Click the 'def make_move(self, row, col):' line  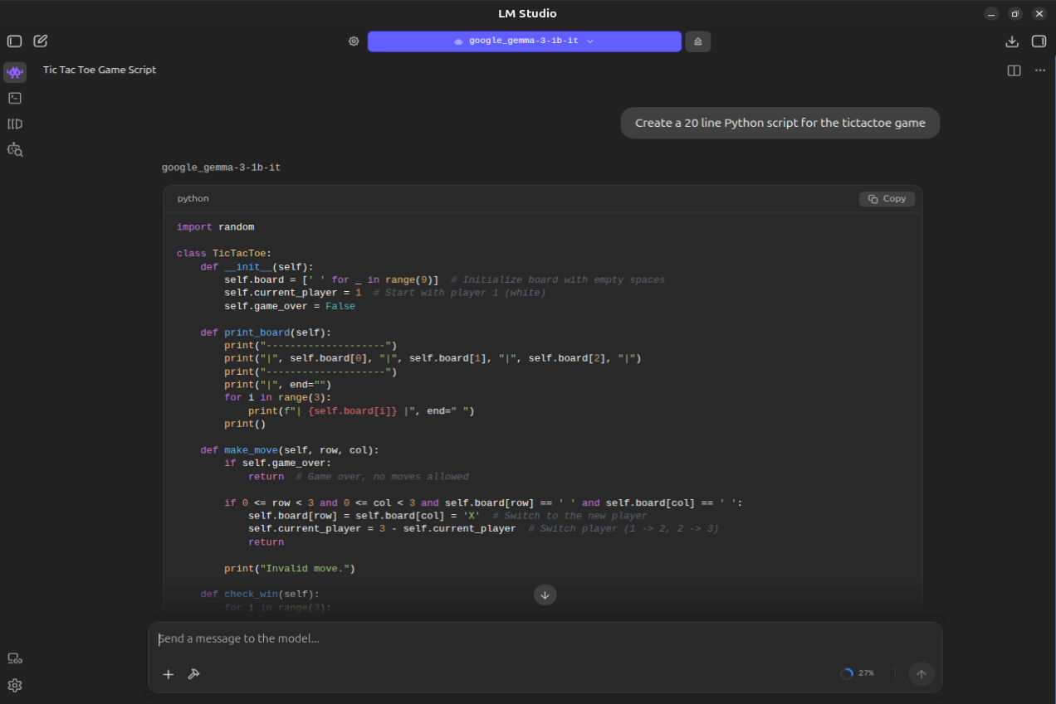point(290,450)
